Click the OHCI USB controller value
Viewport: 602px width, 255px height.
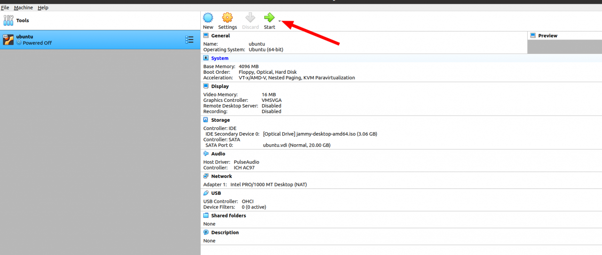point(248,201)
